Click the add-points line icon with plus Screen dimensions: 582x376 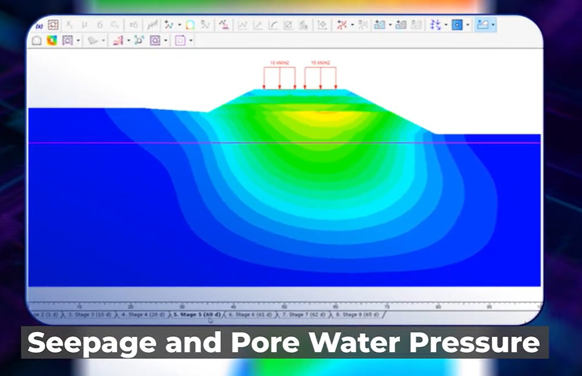pos(169,25)
